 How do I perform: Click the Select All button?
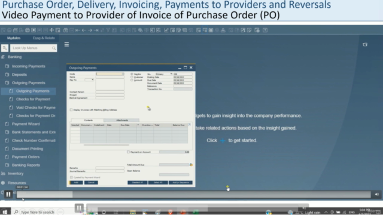click(158, 182)
